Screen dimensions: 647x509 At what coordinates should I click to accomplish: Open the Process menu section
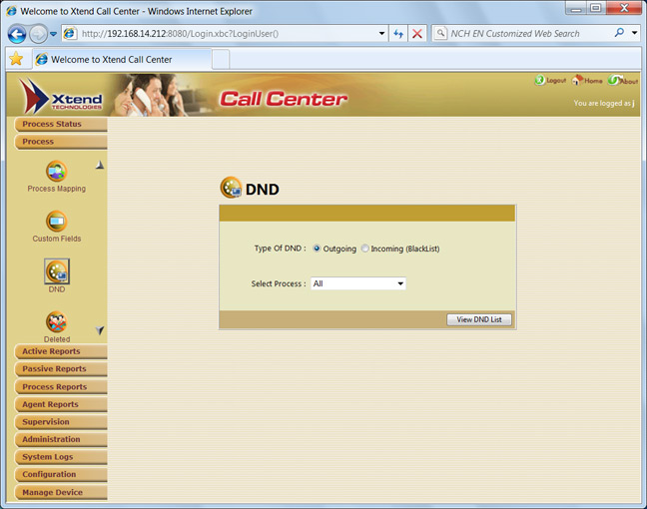coord(61,142)
